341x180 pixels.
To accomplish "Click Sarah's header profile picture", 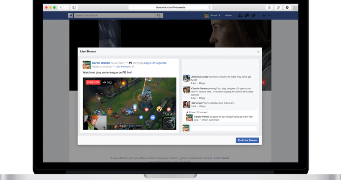I will 207,15.
